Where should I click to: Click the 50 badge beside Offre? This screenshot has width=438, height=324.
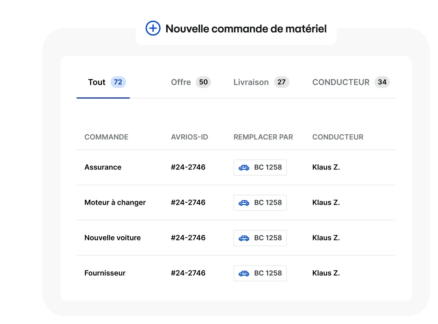203,82
